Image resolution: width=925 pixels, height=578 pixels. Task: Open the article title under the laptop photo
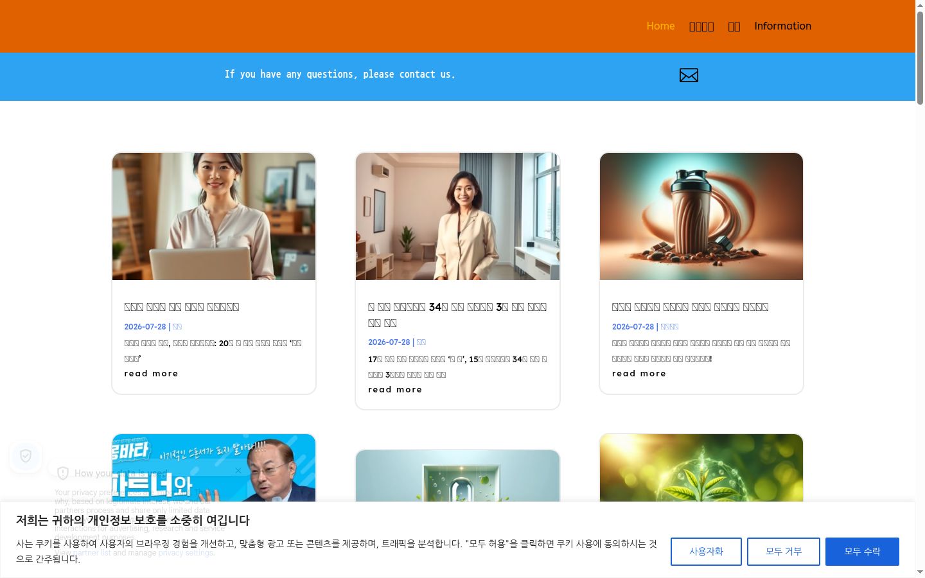click(182, 307)
